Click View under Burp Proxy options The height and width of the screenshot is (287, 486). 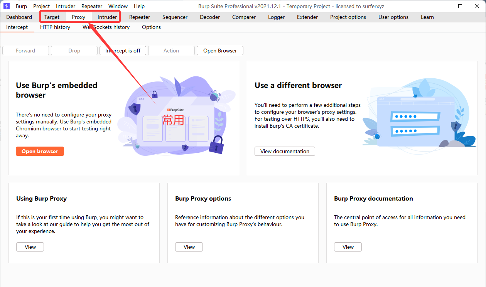189,247
